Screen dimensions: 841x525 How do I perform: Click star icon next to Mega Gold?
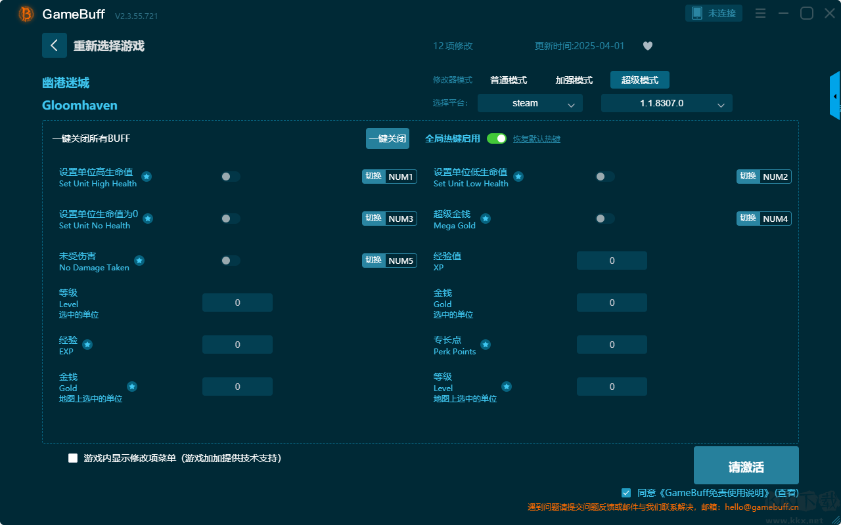click(485, 219)
